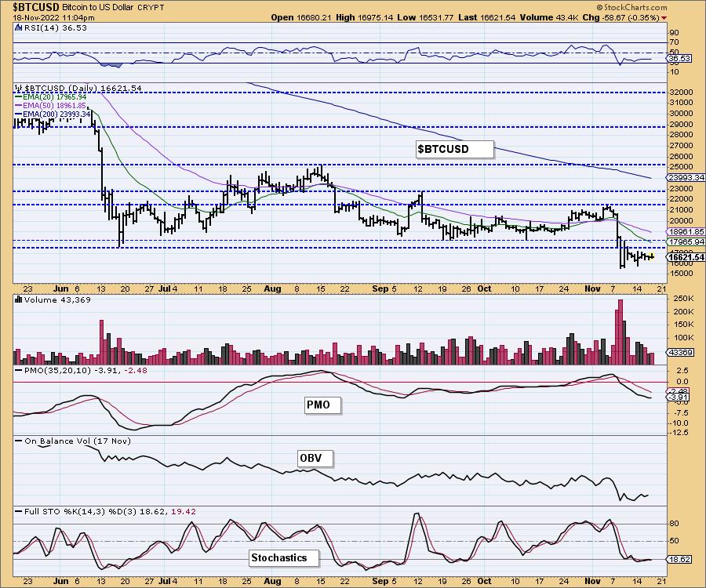Click the -3.91 PMO value tag on axis
This screenshot has width=706, height=588.
[678, 397]
